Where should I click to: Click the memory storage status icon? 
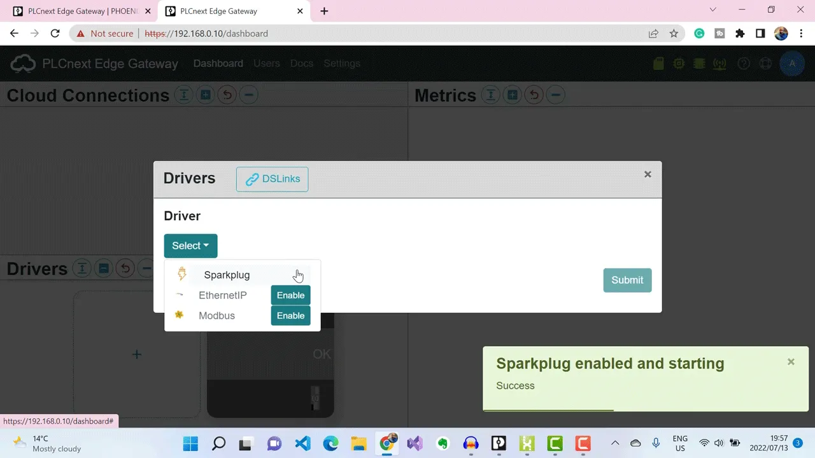[699, 64]
